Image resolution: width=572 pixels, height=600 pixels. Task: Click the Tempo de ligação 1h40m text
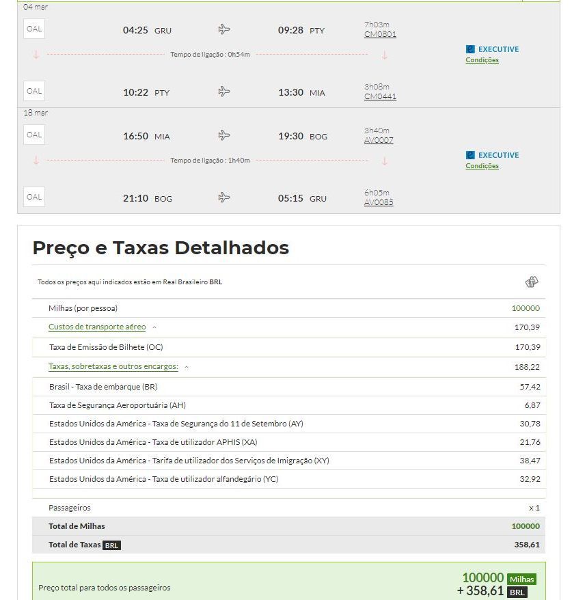coord(210,161)
